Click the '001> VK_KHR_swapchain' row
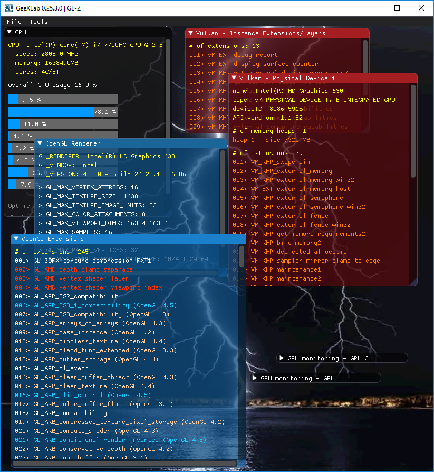This screenshot has width=434, height=472. 271,162
